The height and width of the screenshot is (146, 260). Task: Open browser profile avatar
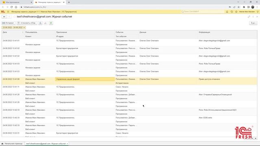pos(253,7)
